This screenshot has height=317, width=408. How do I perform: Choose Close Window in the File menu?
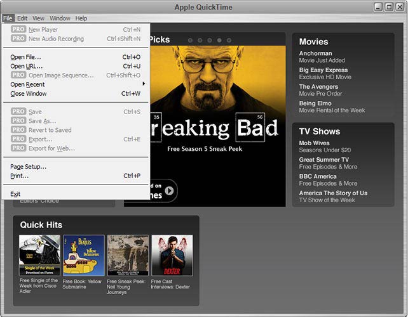tap(29, 94)
